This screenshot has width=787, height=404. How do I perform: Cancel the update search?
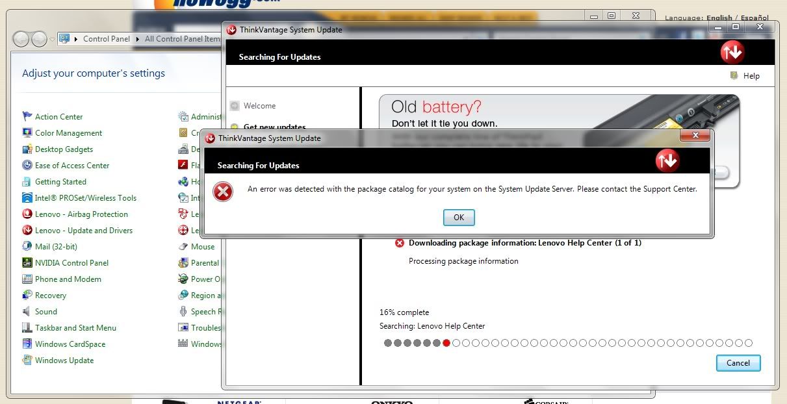738,363
